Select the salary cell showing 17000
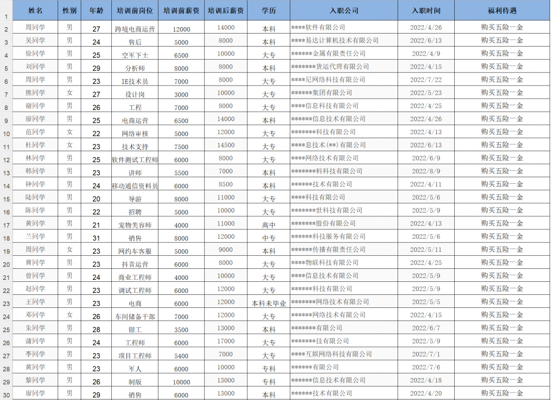Image resolution: width=551 pixels, height=400 pixels. tap(226, 341)
